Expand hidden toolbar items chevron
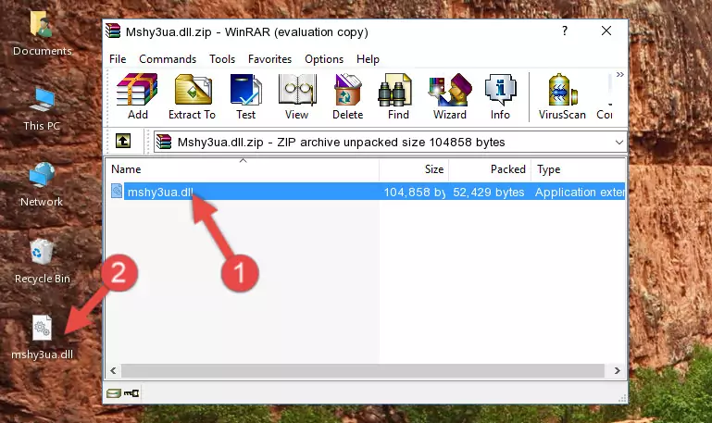 [x=619, y=74]
